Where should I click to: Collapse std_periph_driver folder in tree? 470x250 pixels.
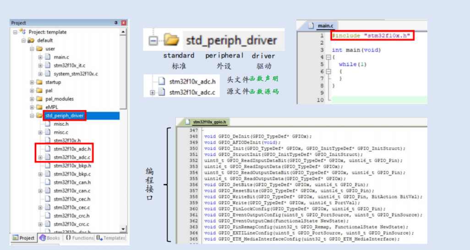click(32, 116)
